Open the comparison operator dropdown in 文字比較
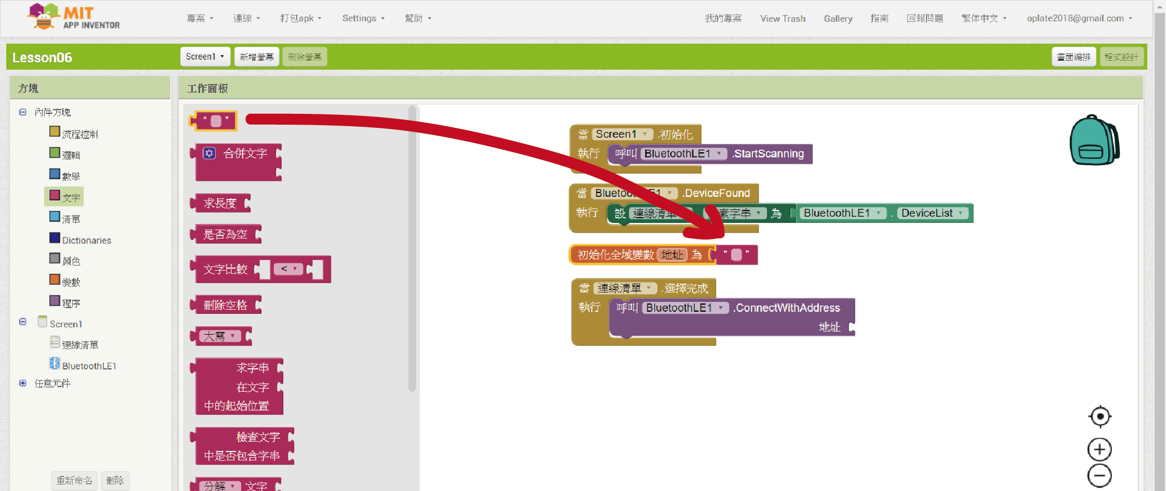Image resolution: width=1166 pixels, height=491 pixels. point(288,269)
